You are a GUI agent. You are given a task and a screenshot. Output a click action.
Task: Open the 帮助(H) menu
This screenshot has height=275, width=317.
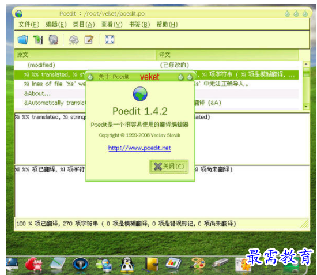pos(167,24)
